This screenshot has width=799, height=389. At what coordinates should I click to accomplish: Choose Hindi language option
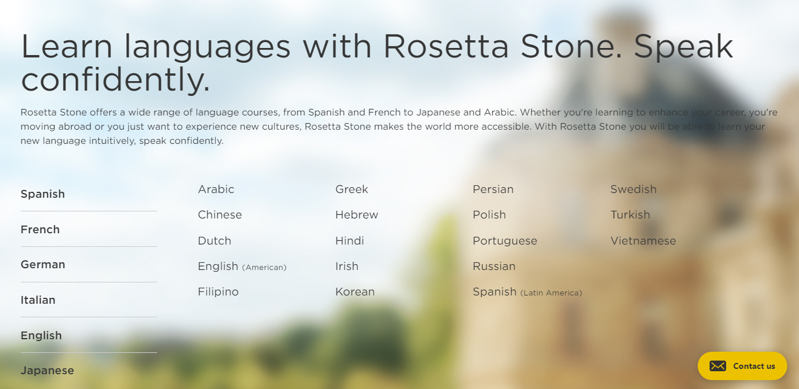pyautogui.click(x=349, y=241)
